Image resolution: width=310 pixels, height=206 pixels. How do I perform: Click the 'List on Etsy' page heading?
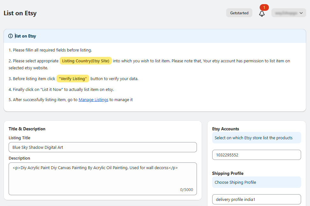click(20, 13)
